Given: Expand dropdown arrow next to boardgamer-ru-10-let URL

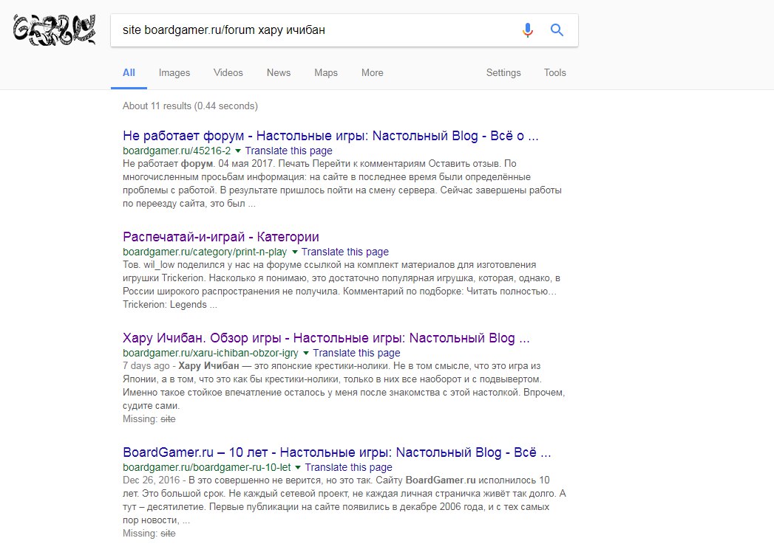Looking at the screenshot, I should (298, 467).
